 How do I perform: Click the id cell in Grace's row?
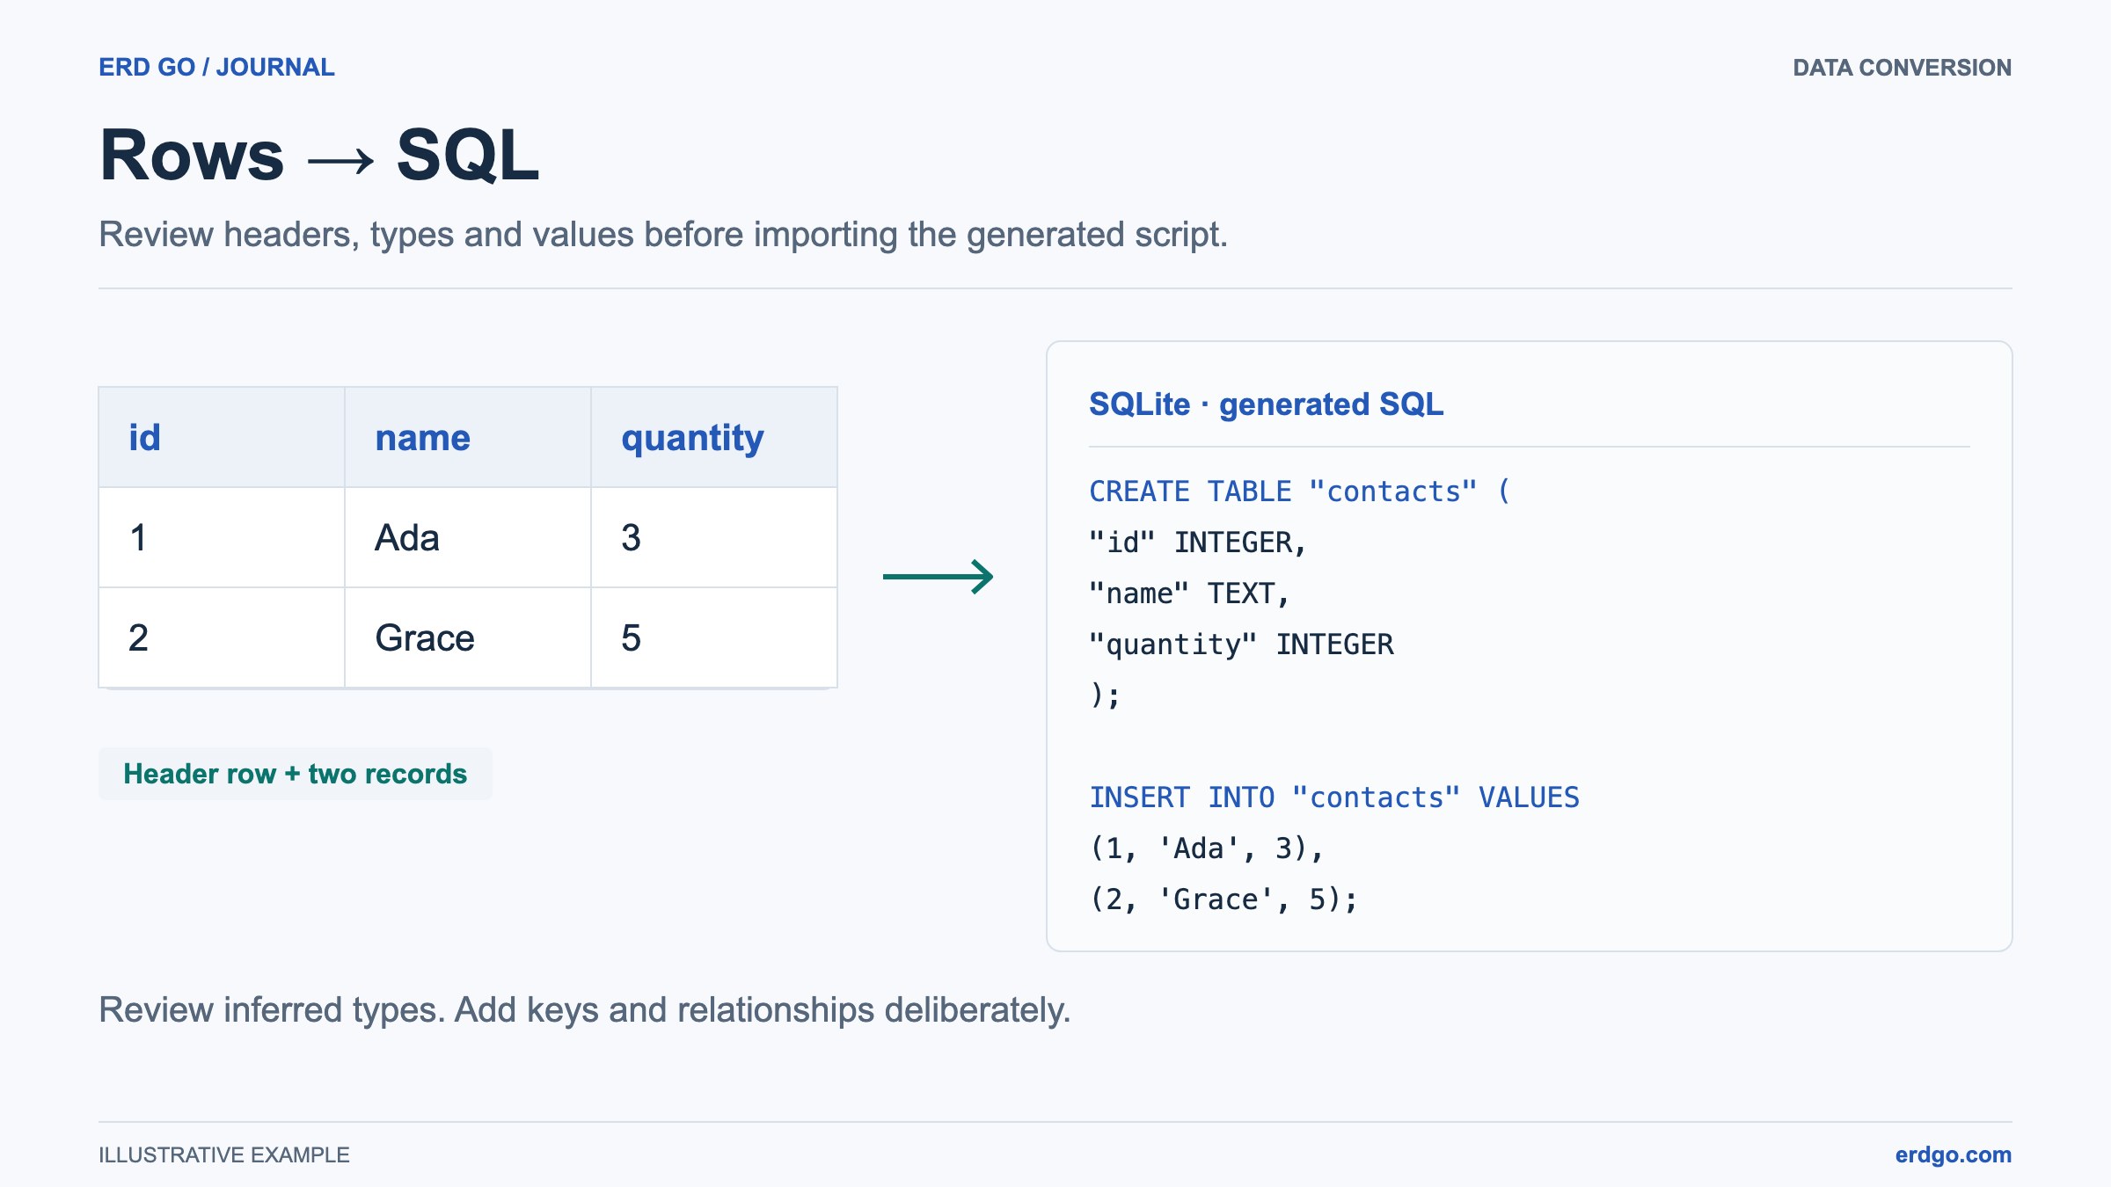pyautogui.click(x=222, y=637)
